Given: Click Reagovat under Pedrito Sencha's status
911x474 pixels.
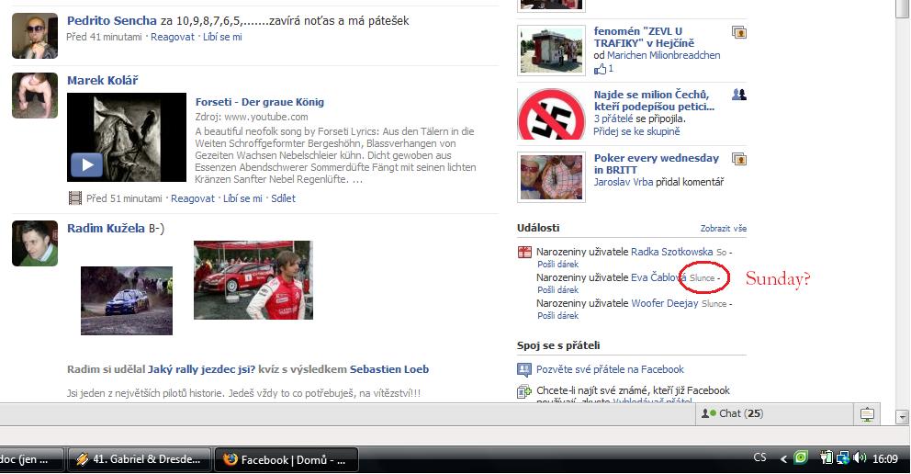Looking at the screenshot, I should [173, 37].
